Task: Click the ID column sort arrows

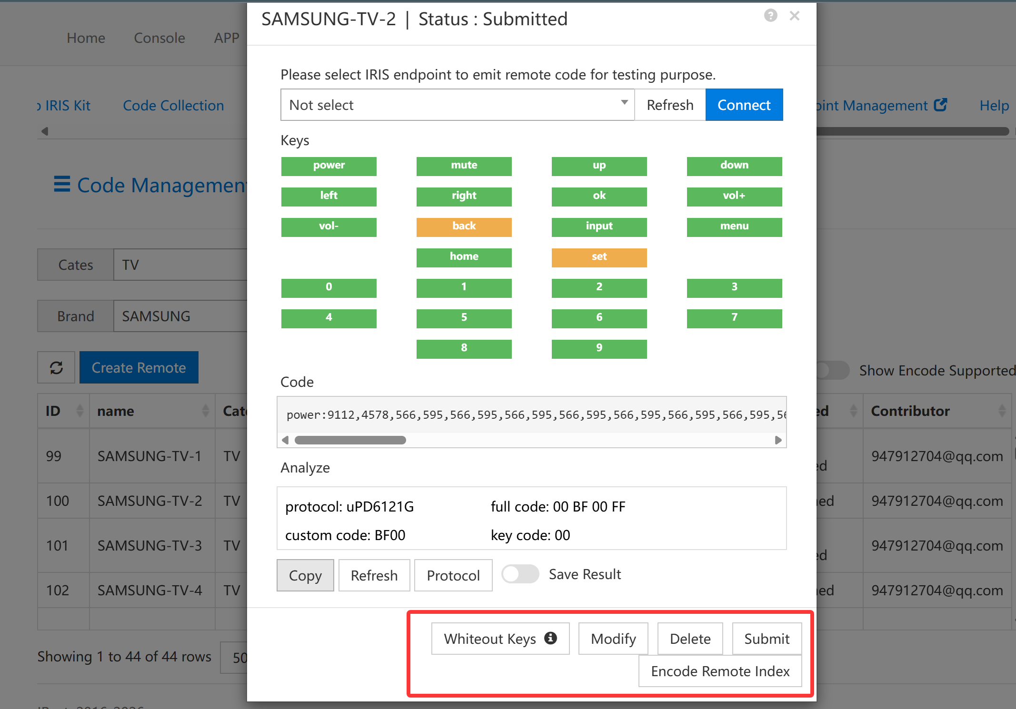Action: [80, 411]
